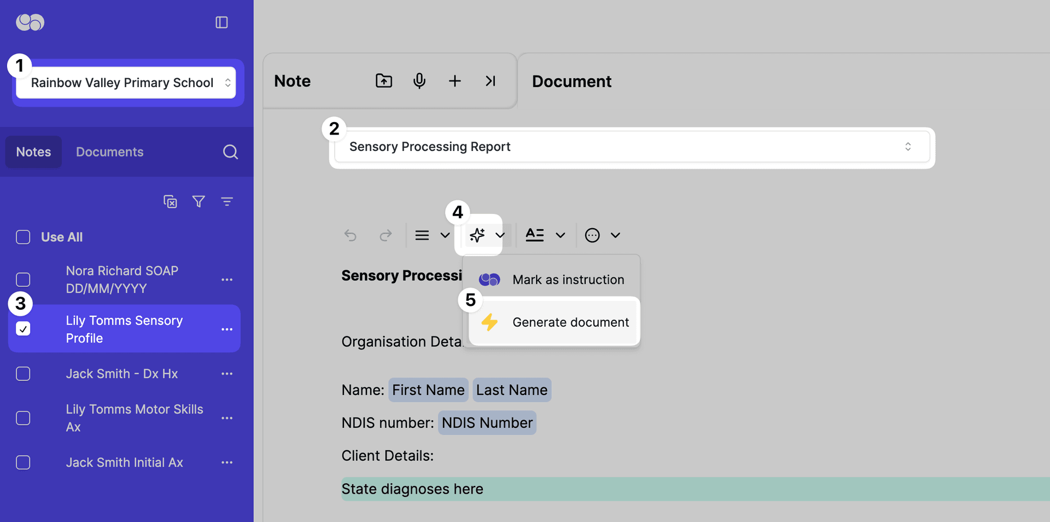Open options for Jack Smith Initial Ax

[x=227, y=462]
